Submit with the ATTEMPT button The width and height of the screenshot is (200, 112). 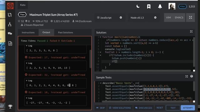pyautogui.click(x=188, y=108)
